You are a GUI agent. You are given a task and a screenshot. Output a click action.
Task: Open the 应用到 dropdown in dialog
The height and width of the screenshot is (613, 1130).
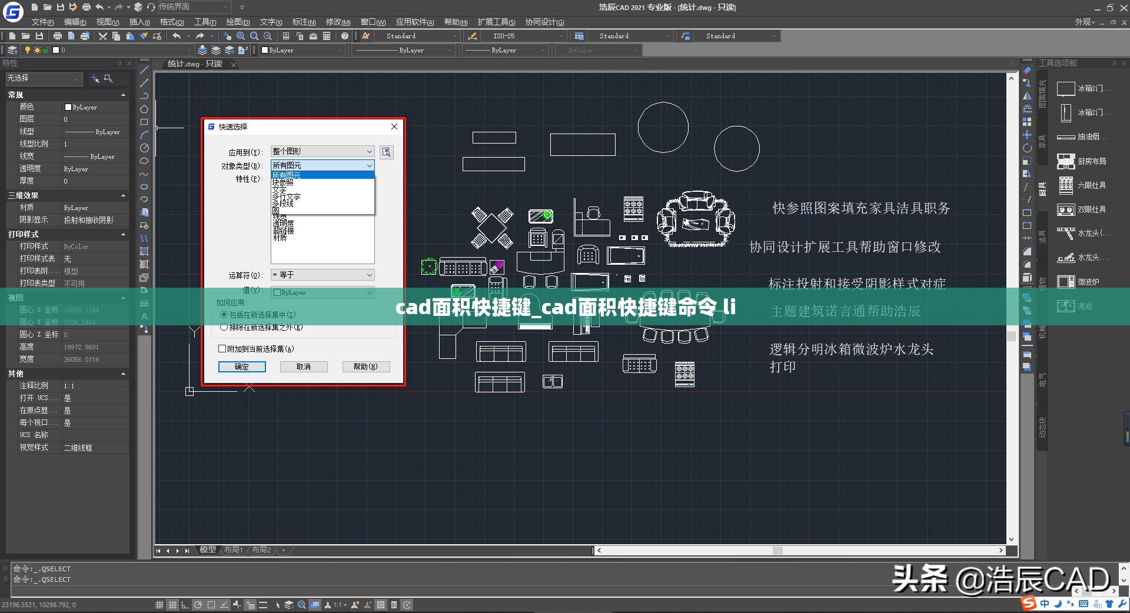click(323, 152)
